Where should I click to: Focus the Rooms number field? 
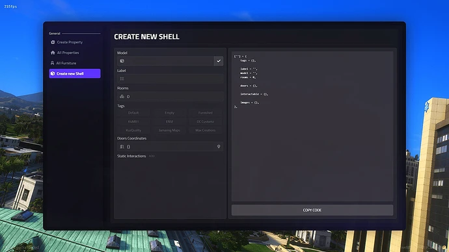click(170, 97)
